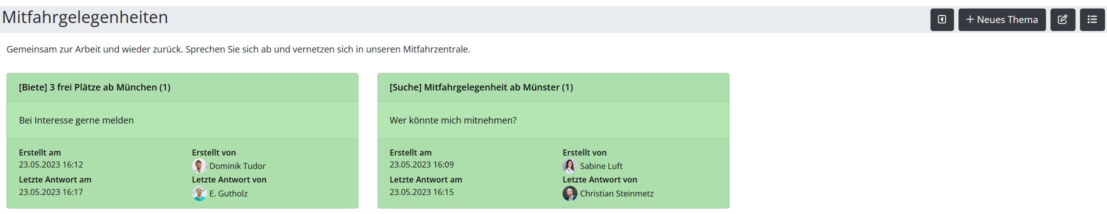Image resolution: width=1107 pixels, height=214 pixels.
Task: Open profile name Christian Steinmetz
Action: (616, 193)
